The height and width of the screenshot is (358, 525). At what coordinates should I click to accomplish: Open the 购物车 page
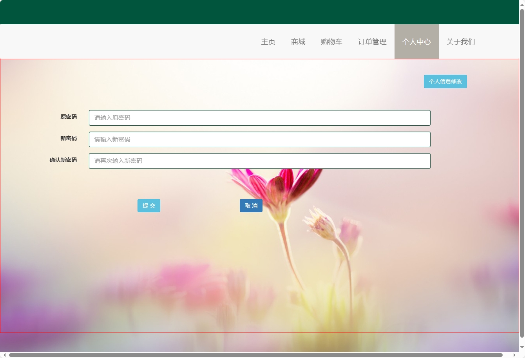[x=331, y=42]
